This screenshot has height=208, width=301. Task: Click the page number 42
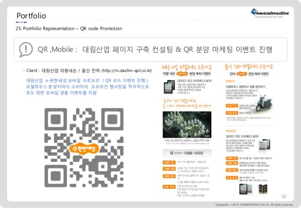tap(284, 196)
